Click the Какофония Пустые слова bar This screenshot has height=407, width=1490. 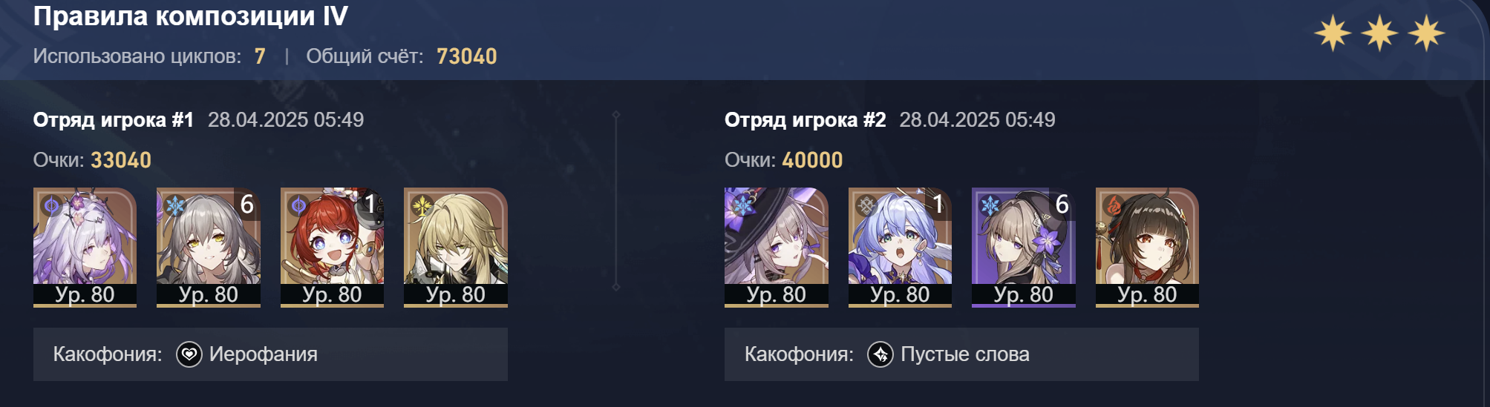961,354
